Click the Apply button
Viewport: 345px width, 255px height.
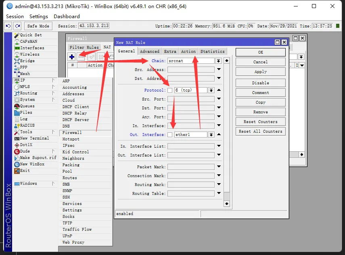[x=260, y=72]
